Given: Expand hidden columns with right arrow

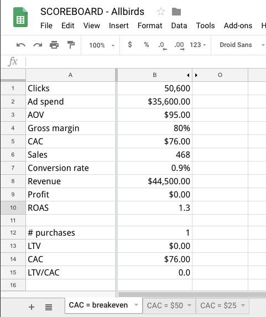Looking at the screenshot, I should 196,75.
